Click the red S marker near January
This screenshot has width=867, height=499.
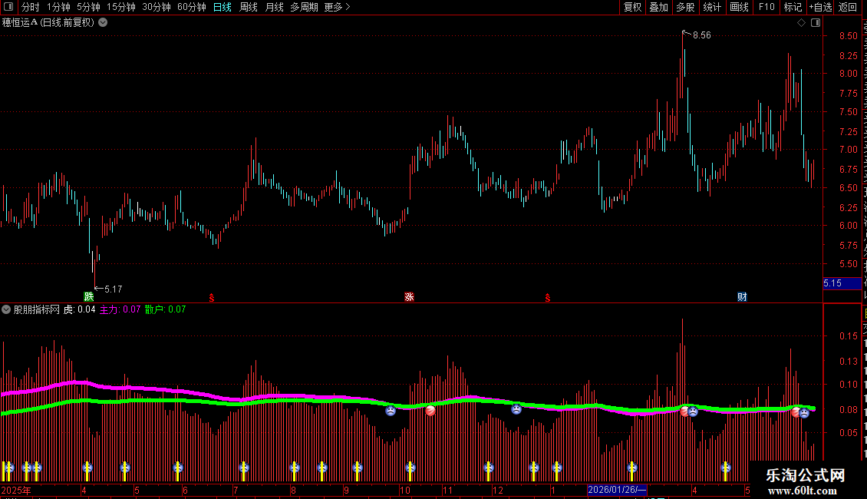tap(547, 298)
